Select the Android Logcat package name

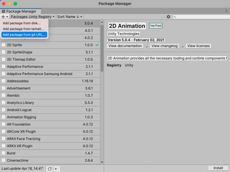pos(19,110)
